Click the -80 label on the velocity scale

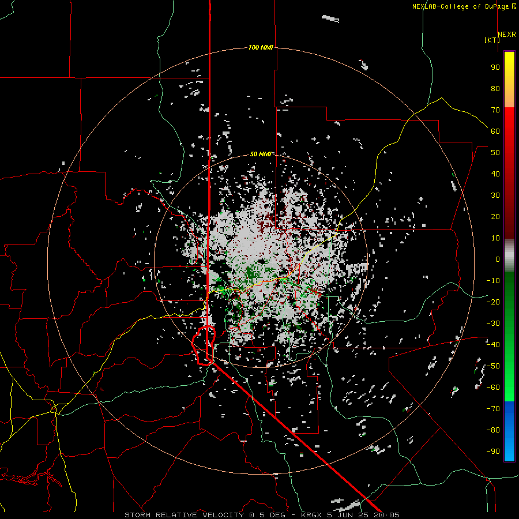click(x=493, y=430)
